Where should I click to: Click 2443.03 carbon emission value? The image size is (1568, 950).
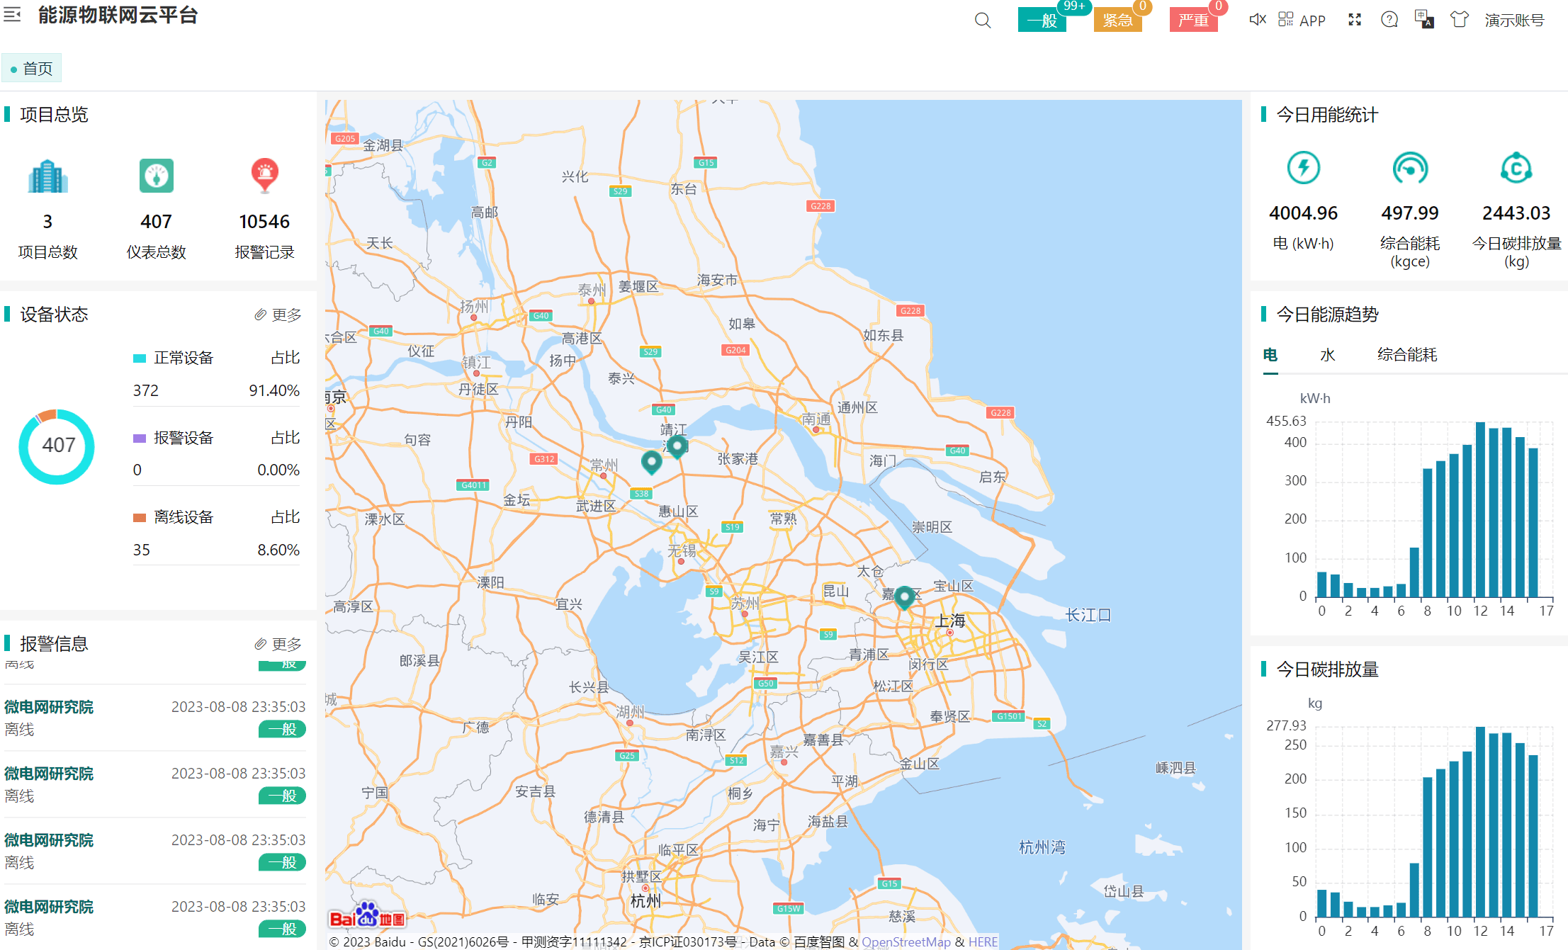click(1516, 213)
